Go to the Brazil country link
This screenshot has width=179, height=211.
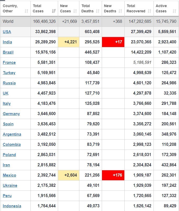click(8, 52)
